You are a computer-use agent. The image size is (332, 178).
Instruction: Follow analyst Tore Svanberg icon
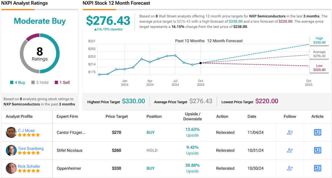click(290, 150)
